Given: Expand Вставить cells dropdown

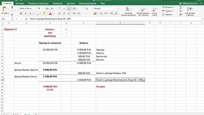Looking at the screenshot, I should [174, 7].
